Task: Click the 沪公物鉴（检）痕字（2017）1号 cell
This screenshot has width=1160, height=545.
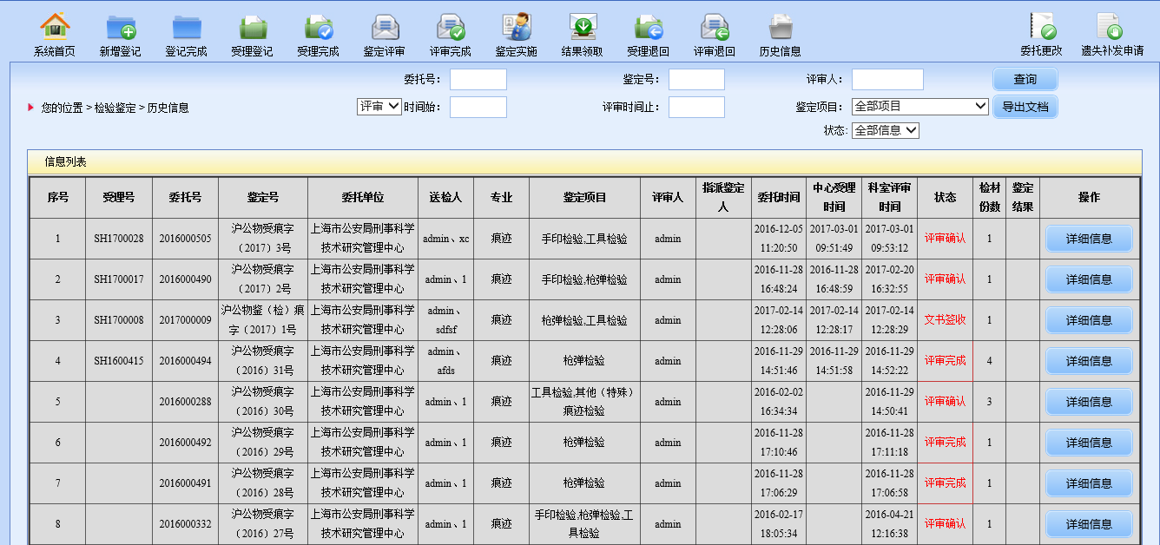Action: pyautogui.click(x=263, y=320)
